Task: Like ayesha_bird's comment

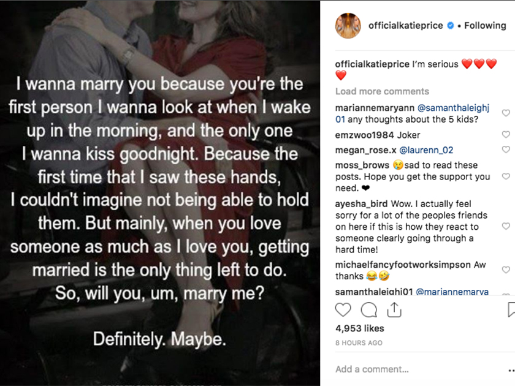Action: (x=506, y=226)
